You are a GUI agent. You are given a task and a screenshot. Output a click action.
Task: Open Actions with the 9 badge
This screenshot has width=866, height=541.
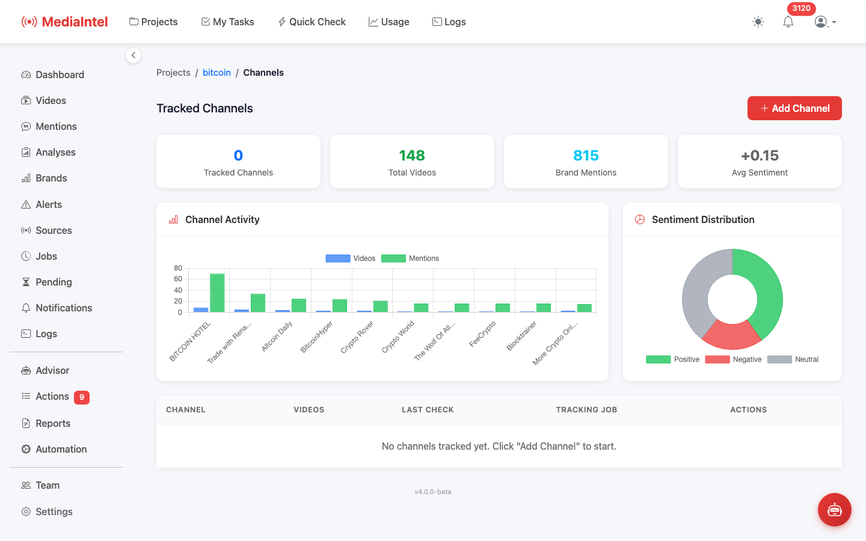point(52,397)
